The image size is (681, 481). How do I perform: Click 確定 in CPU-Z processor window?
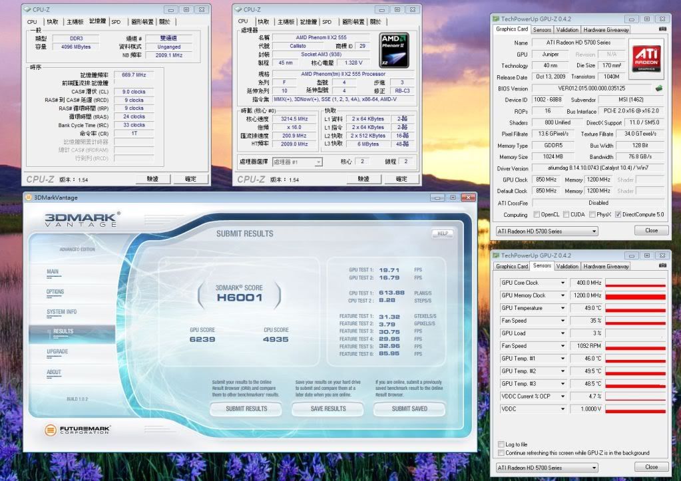coord(401,179)
